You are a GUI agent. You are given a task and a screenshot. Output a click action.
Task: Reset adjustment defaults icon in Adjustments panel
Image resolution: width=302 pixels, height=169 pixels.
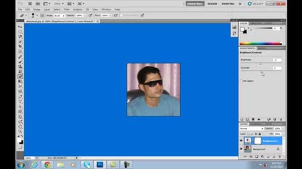click(275, 120)
